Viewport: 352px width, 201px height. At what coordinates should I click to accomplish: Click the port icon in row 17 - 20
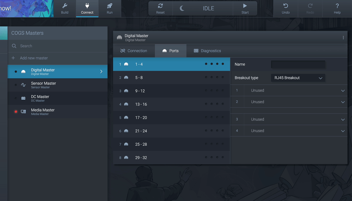click(126, 118)
